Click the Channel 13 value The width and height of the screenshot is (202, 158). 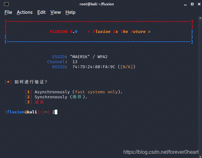pos(75,62)
